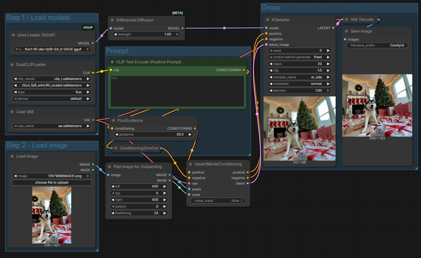Collapse the Pad Image for Outpainting node dot
Viewport: 421px width, 258px height.
[110, 167]
